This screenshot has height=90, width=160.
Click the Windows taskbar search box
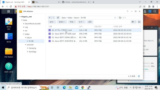point(27,87)
